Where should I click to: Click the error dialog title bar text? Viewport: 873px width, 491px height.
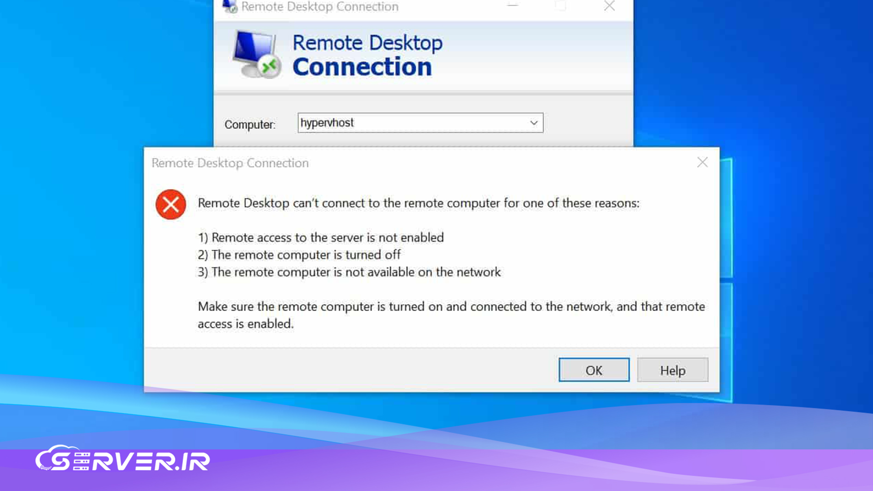[x=230, y=163]
